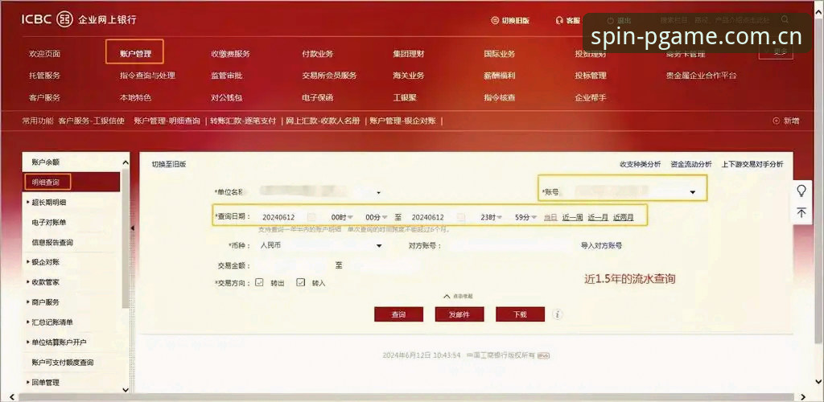Click 导入对方账号 link
Screen dimensions: 824x402
(602, 245)
